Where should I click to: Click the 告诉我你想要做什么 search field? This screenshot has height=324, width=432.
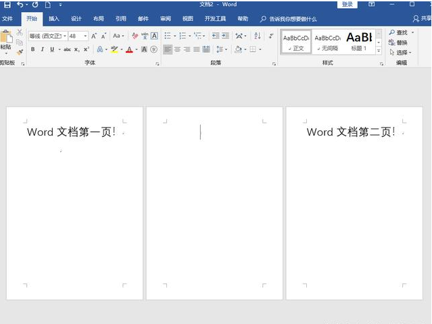click(292, 19)
